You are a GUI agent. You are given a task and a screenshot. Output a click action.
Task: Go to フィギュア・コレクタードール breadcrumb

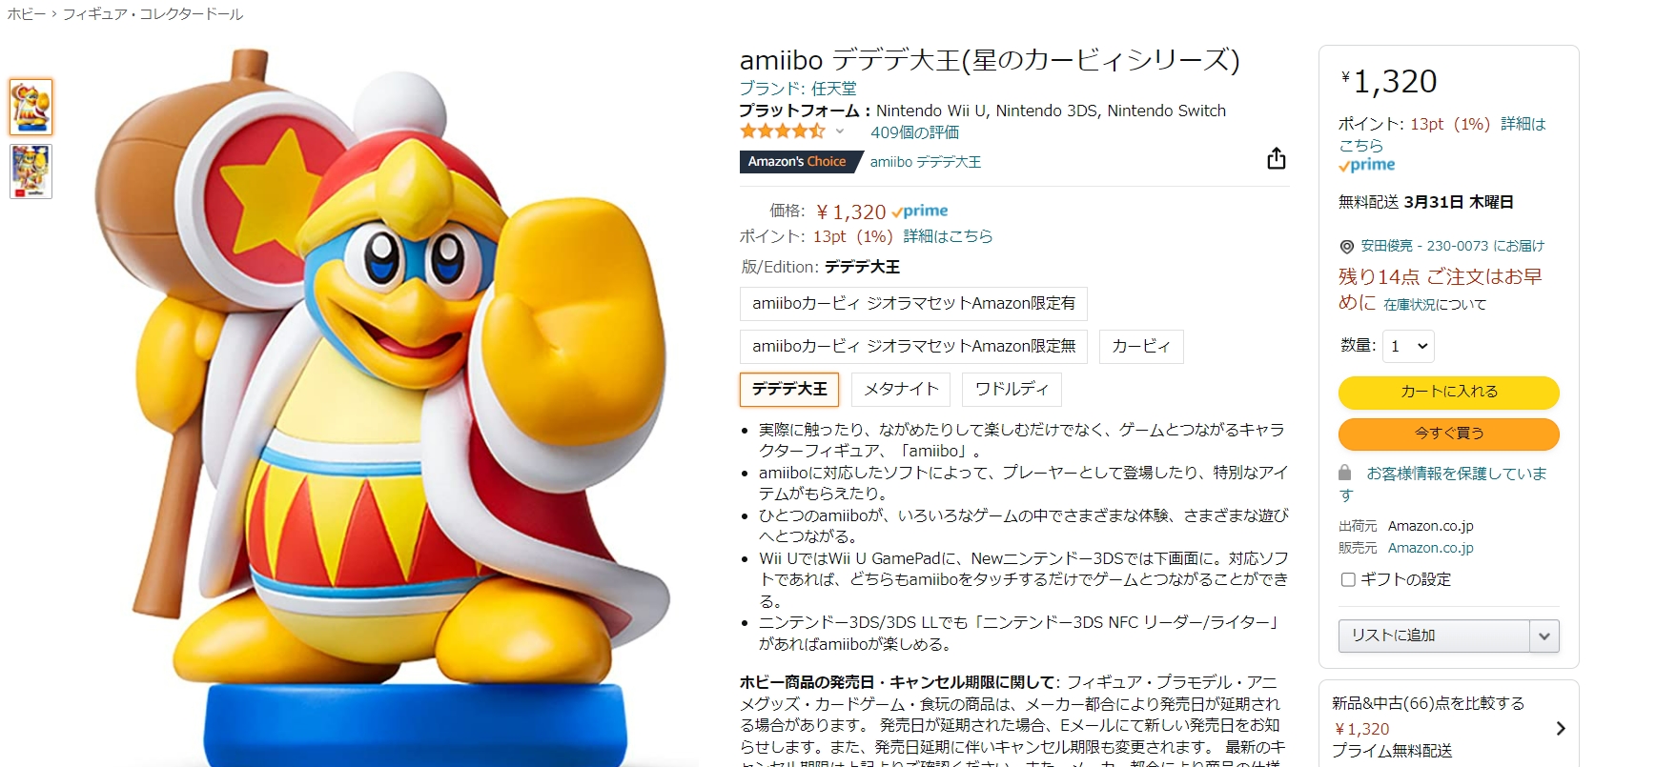[x=153, y=14]
